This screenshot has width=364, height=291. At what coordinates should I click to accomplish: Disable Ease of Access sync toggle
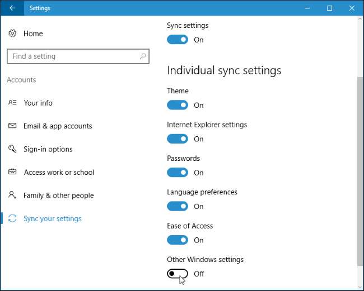click(178, 240)
